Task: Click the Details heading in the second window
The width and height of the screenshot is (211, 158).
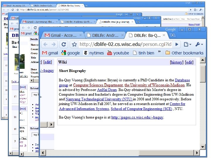Action: [34, 39]
